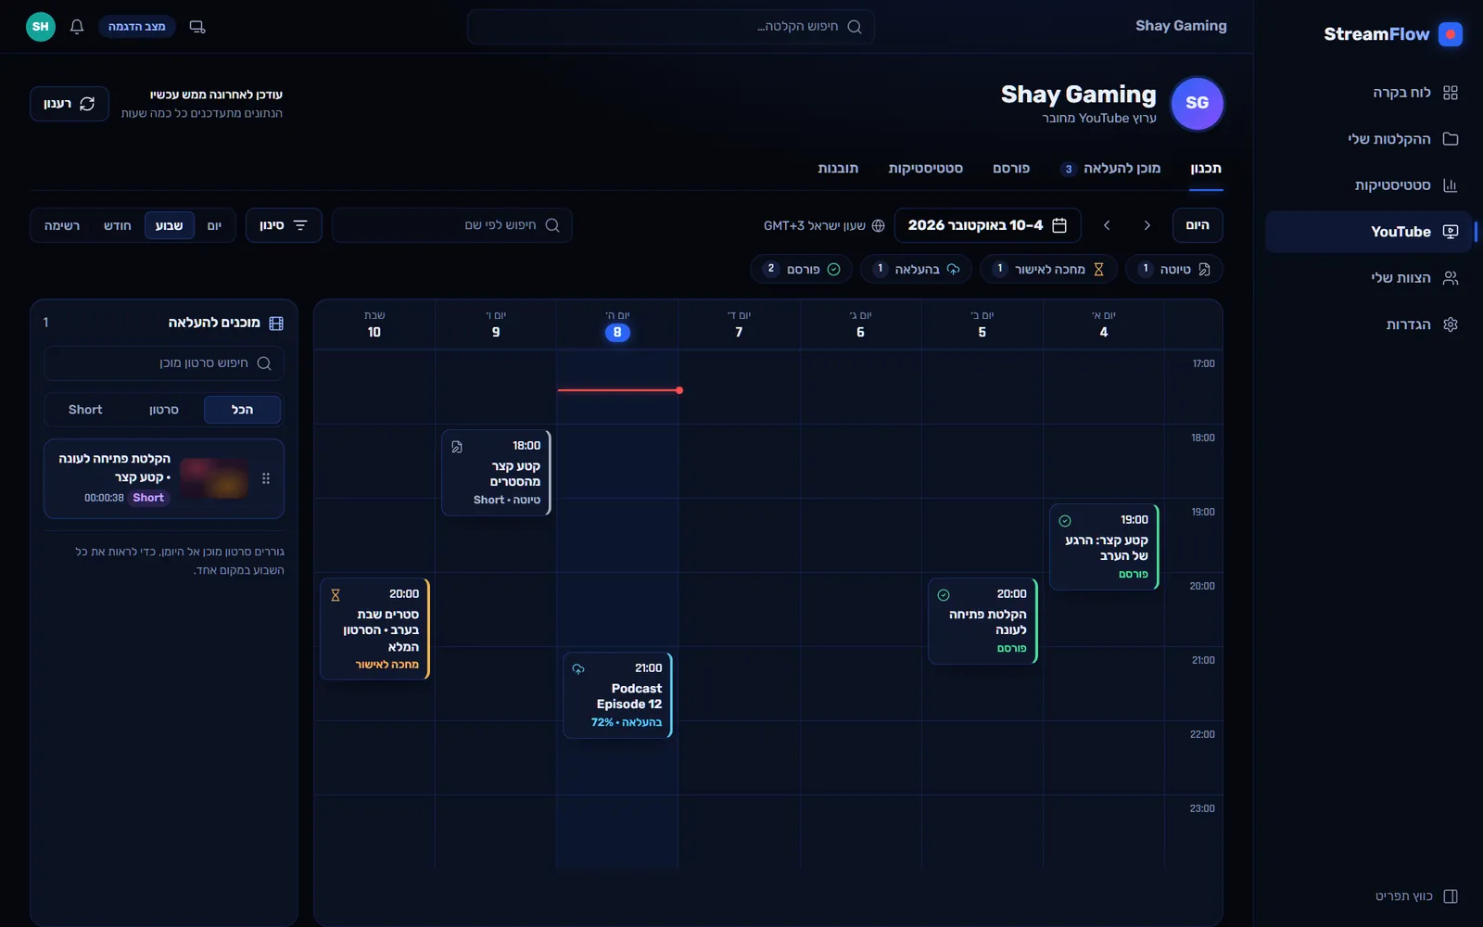Click the היום today button
This screenshot has width=1483, height=927.
tap(1198, 225)
